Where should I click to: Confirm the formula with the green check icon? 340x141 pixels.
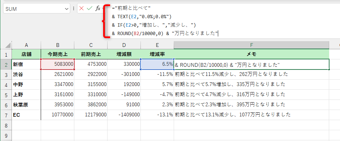(89, 8)
